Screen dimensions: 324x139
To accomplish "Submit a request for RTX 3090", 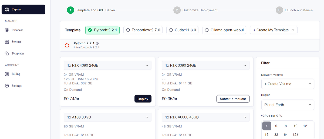I will pos(233,99).
